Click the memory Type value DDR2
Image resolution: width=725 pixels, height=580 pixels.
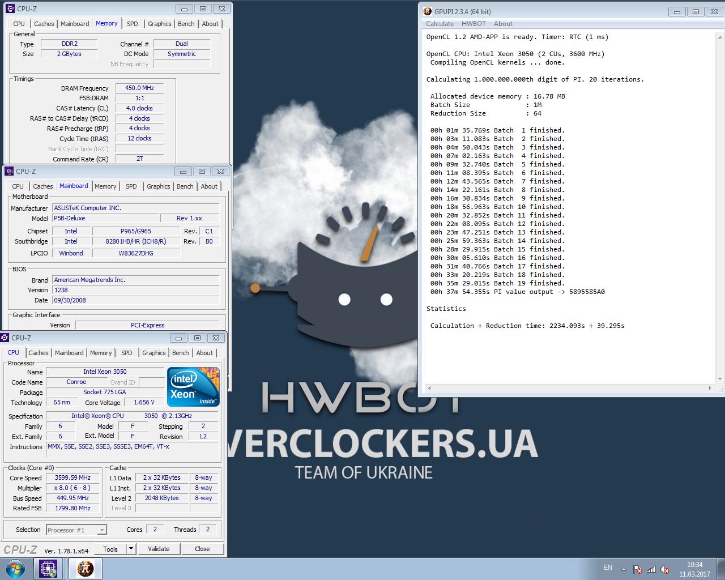[x=70, y=44]
